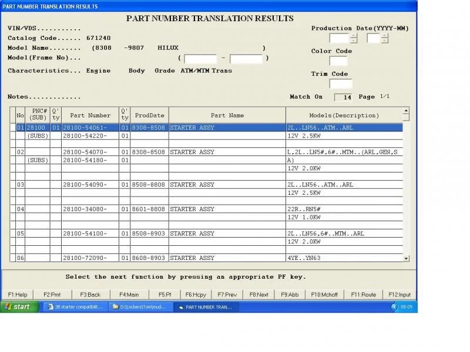Click the HILUX model name text

(x=168, y=48)
